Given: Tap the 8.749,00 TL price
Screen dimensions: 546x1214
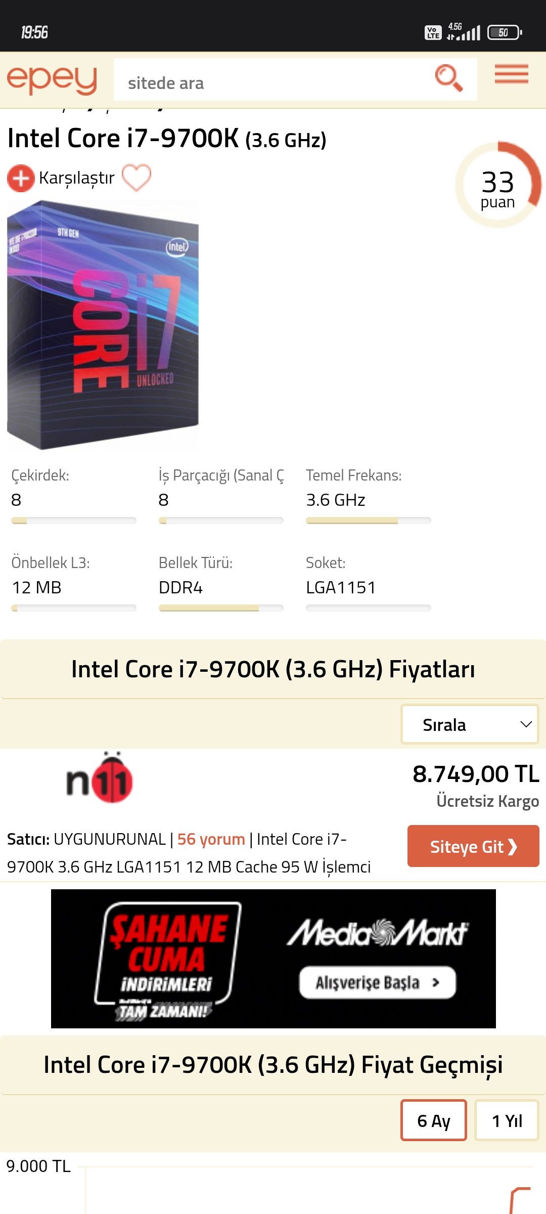Looking at the screenshot, I should 475,774.
